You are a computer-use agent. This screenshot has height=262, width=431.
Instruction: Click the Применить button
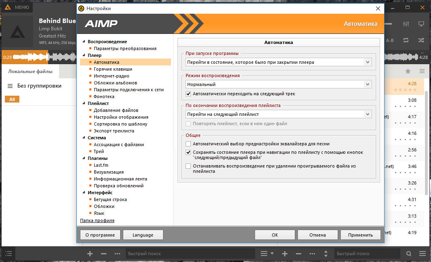pyautogui.click(x=360, y=235)
